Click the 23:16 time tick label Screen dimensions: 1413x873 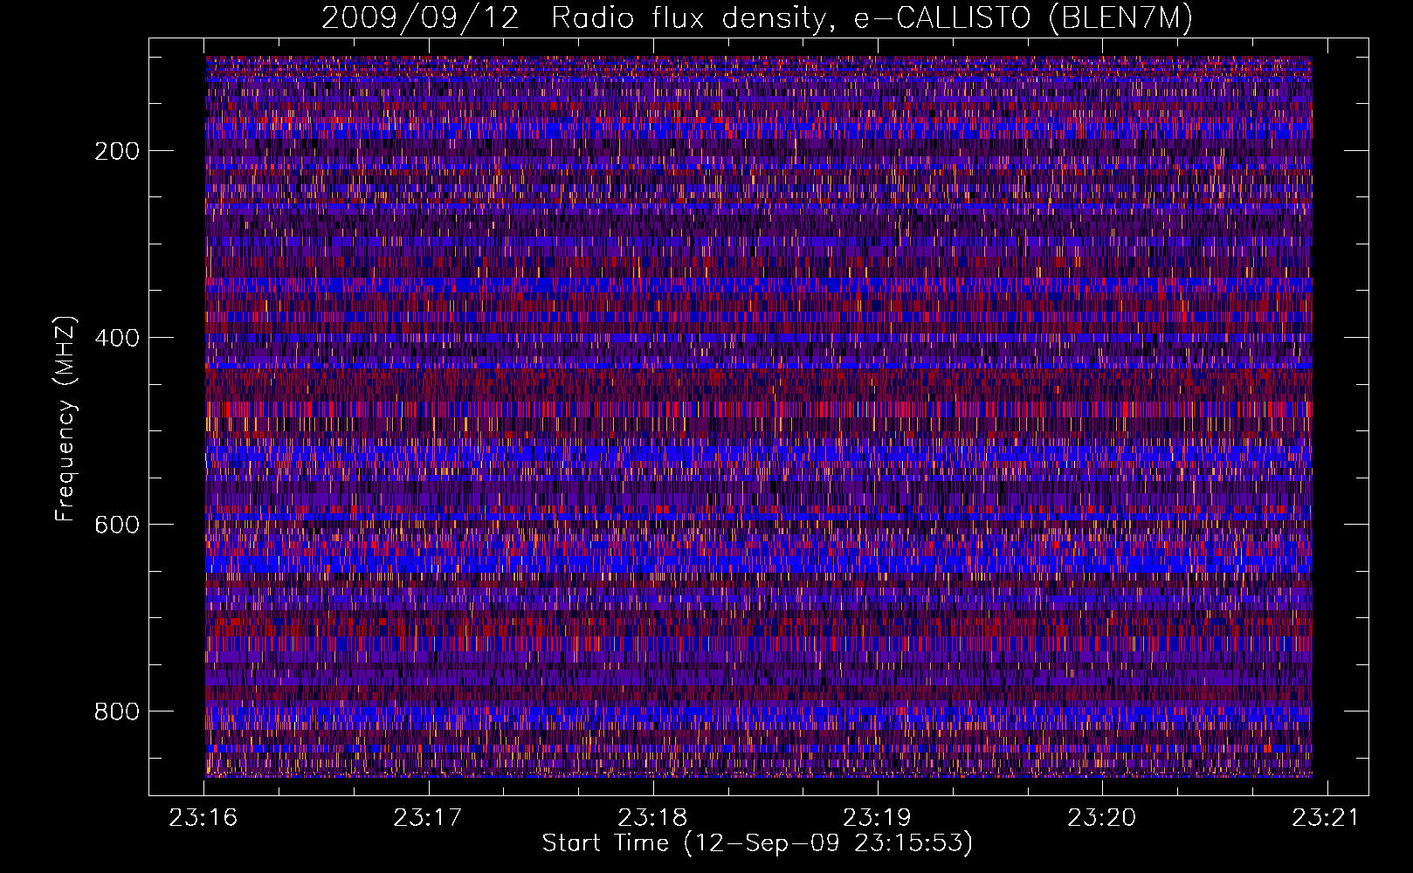tap(203, 817)
